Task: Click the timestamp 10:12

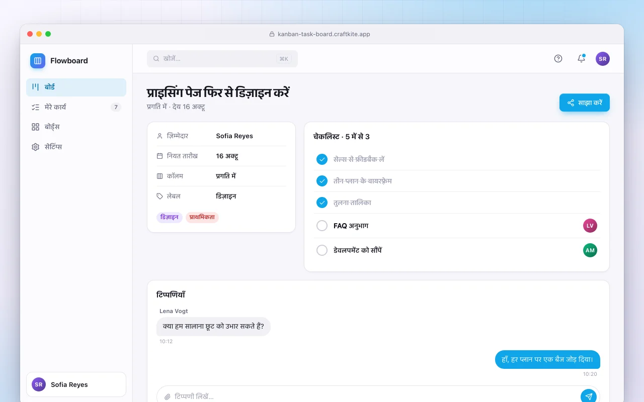Action: [166, 342]
